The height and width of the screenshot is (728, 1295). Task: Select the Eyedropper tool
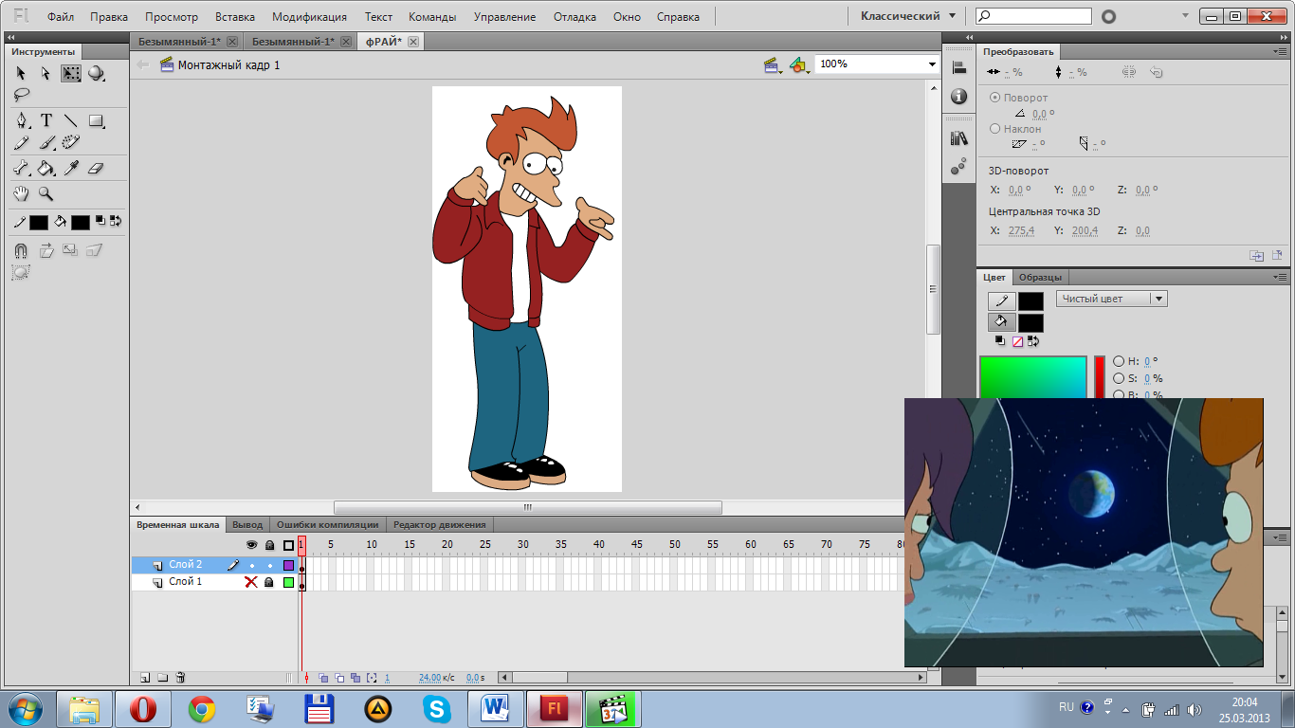point(71,168)
